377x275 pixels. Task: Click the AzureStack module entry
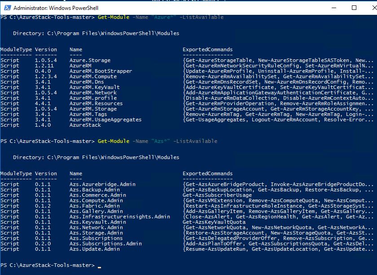pos(85,125)
